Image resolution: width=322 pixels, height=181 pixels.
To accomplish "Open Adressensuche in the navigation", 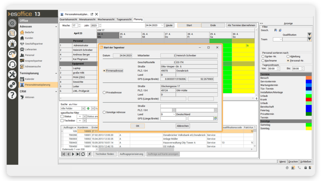I will coord(33,67).
